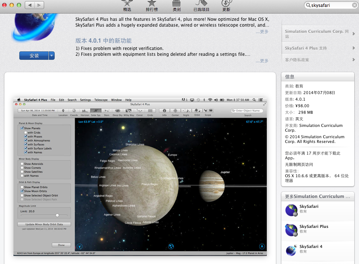Open the Settings menu in the SkySafari screenshot

tap(85, 100)
